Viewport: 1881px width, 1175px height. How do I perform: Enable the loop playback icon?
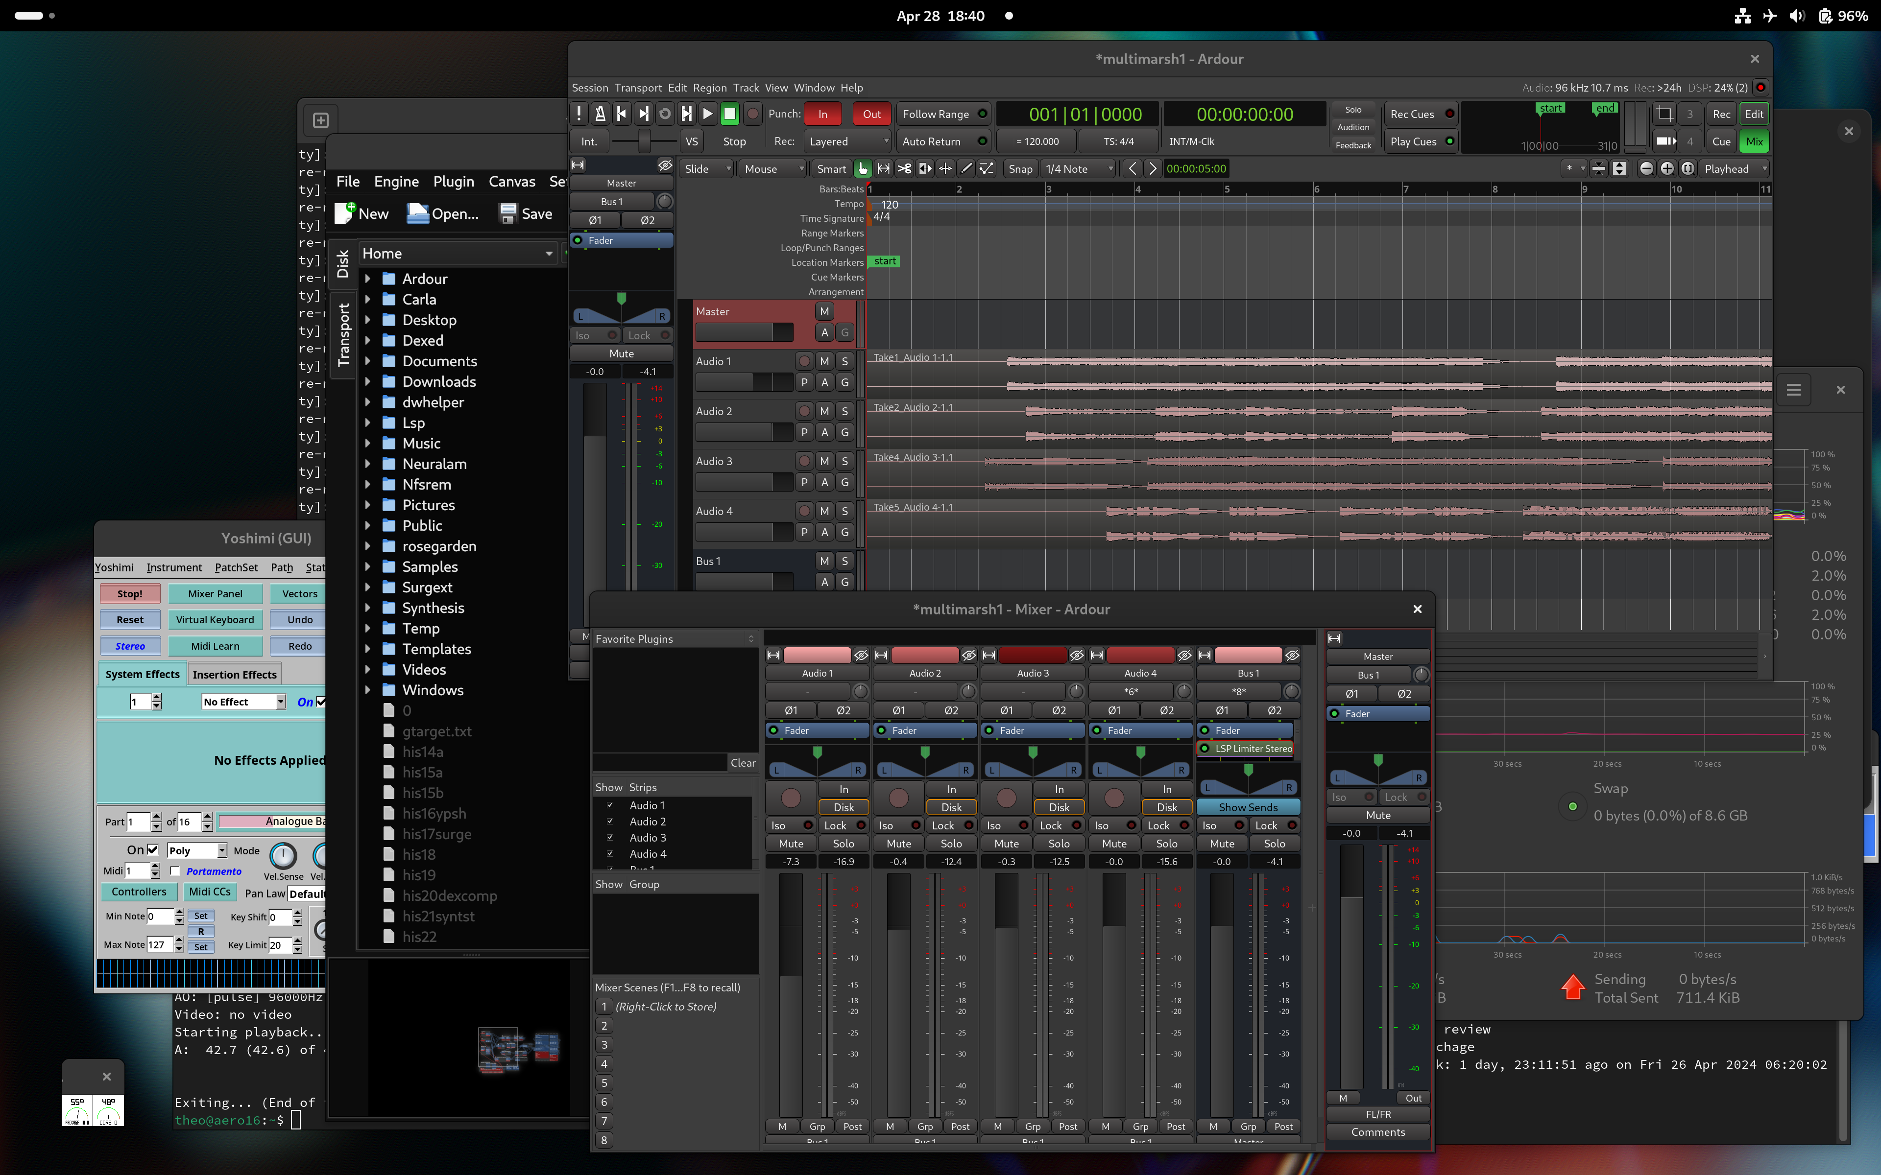click(x=665, y=114)
